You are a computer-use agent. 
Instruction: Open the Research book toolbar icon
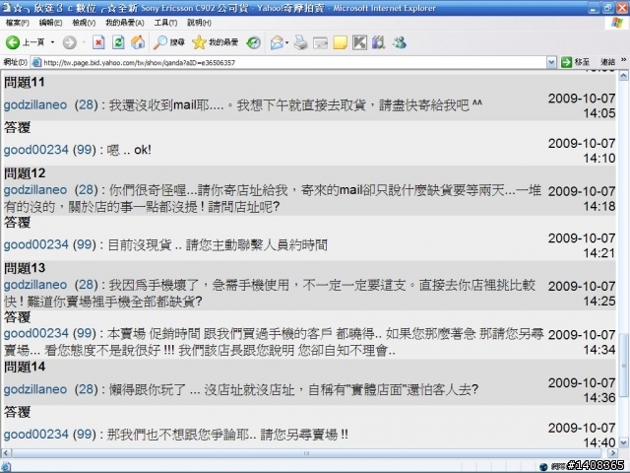[378, 42]
